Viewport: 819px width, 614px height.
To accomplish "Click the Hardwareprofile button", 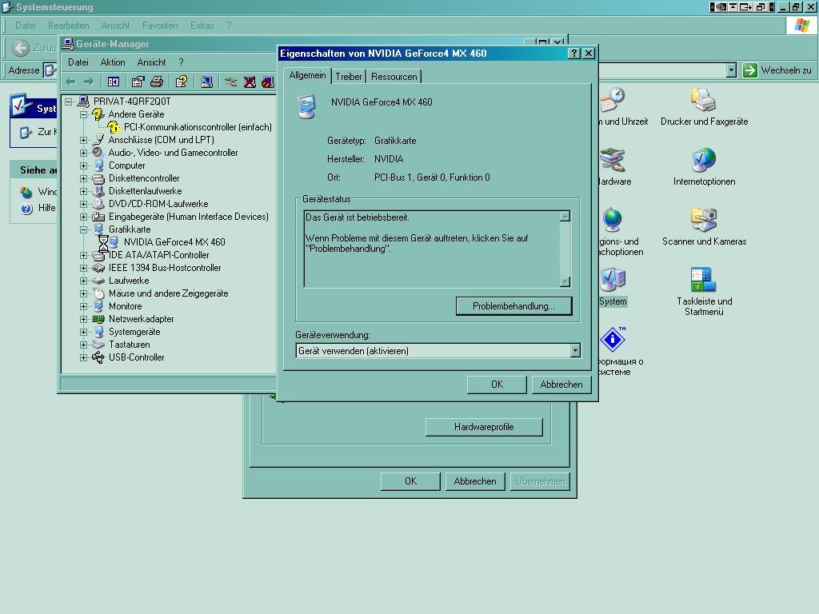I will click(484, 427).
